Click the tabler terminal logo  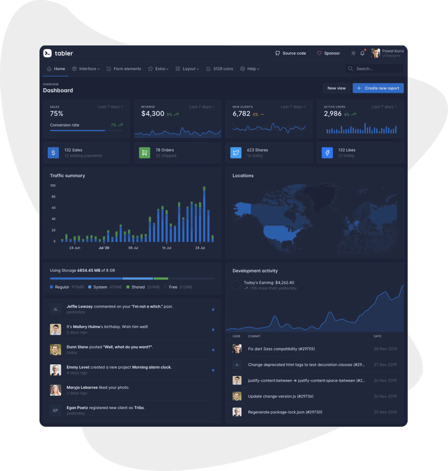pyautogui.click(x=47, y=53)
